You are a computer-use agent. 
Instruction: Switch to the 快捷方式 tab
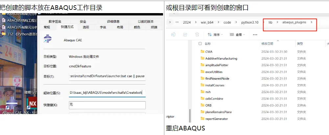[67, 27]
